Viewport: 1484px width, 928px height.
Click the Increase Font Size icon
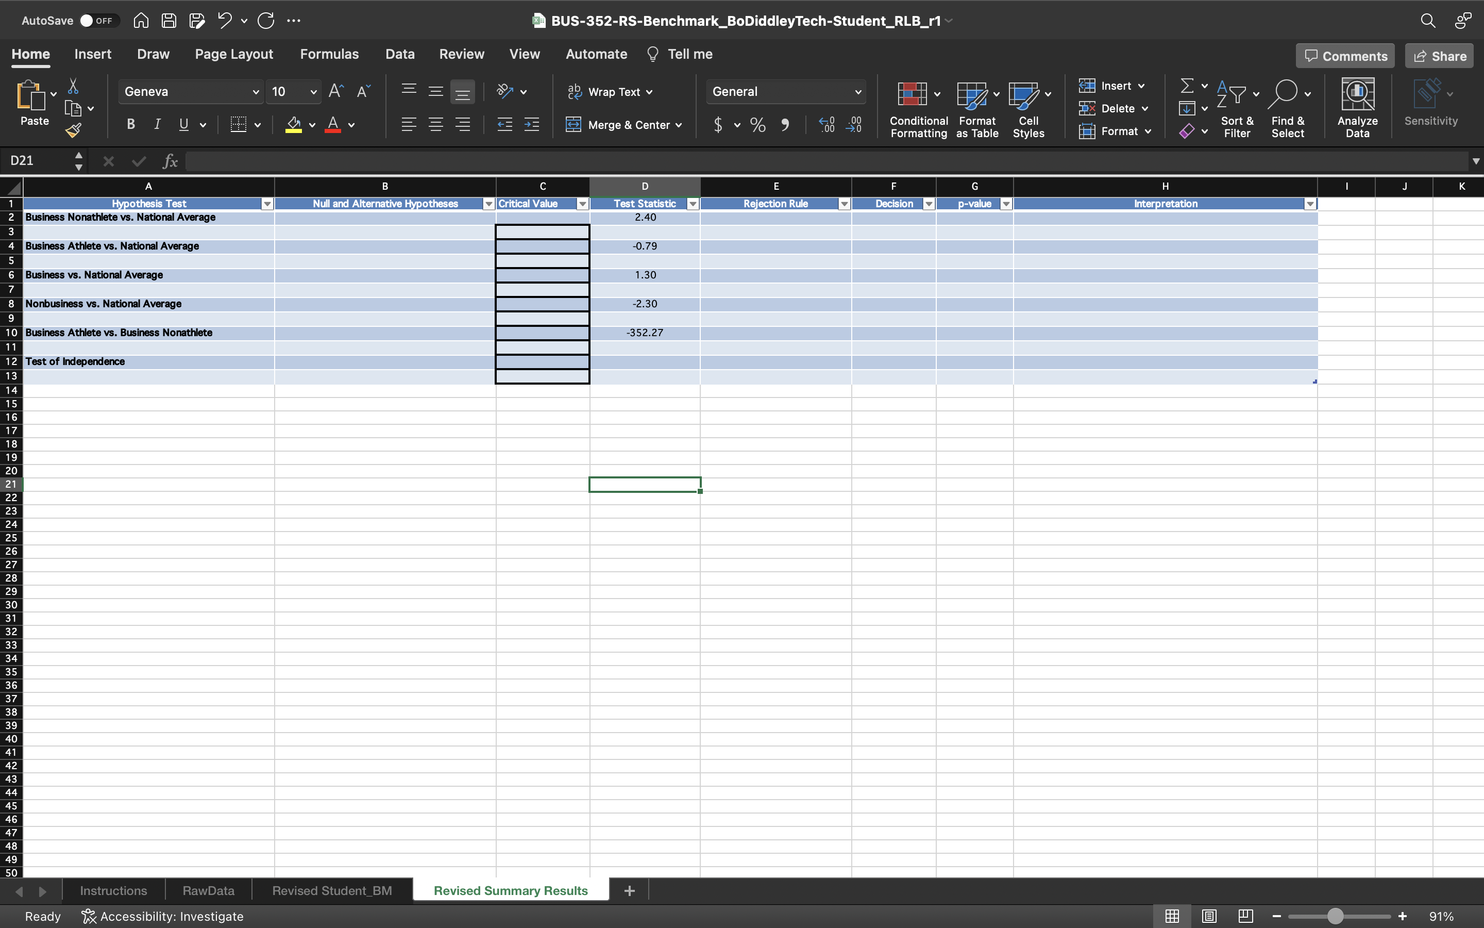click(x=336, y=91)
